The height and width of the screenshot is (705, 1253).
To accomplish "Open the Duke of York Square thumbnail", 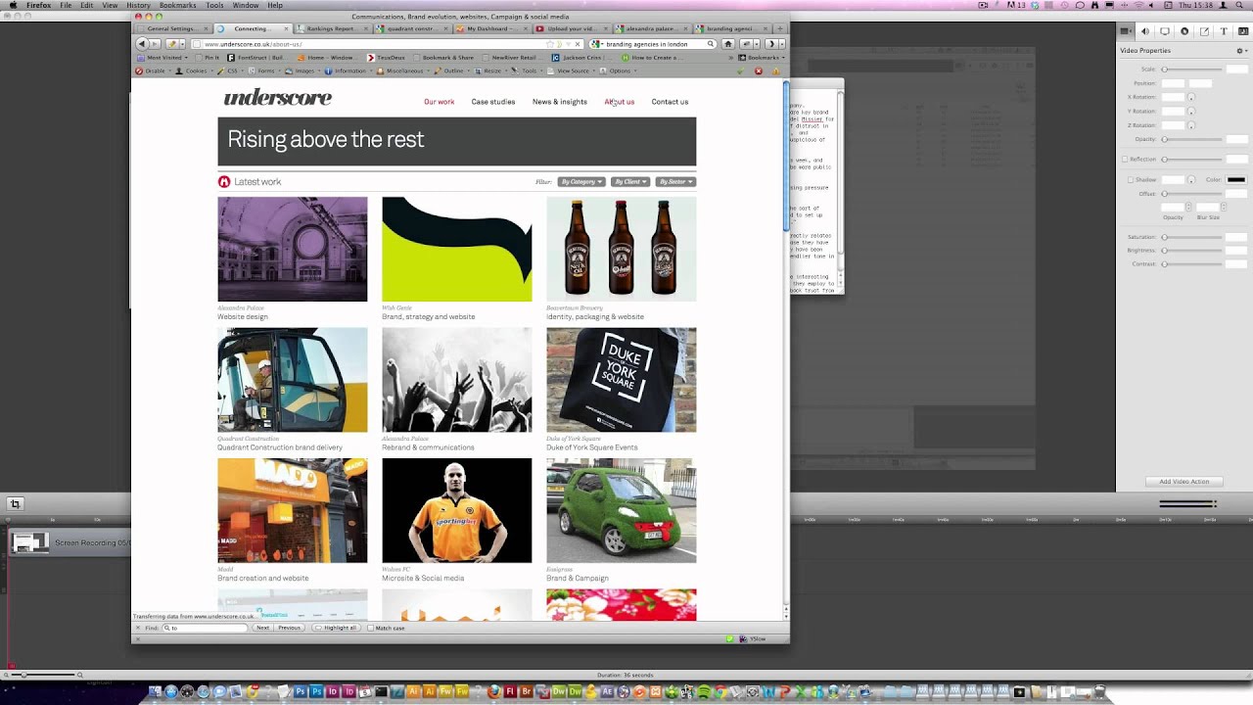I will [621, 380].
